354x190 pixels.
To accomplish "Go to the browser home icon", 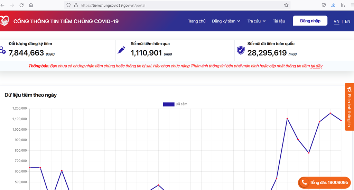I will [31, 5].
